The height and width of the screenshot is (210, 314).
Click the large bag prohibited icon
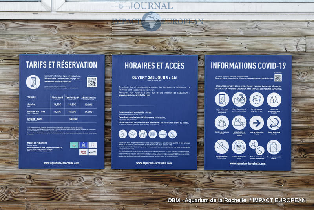[274, 147]
